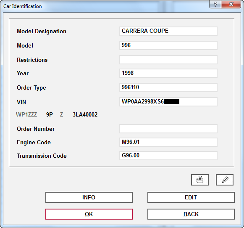
Task: Click the Order Number label
Action: pyautogui.click(x=36, y=129)
